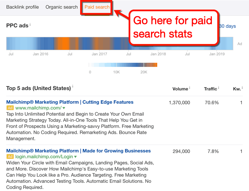Expand dropdown arrow after login.mailchimp.com/Login

(x=75, y=157)
